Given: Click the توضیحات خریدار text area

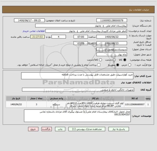Looking at the screenshot, I should point(77,116).
